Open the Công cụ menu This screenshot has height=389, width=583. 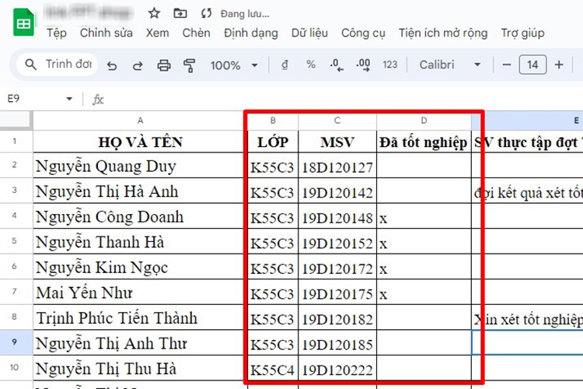pyautogui.click(x=363, y=33)
